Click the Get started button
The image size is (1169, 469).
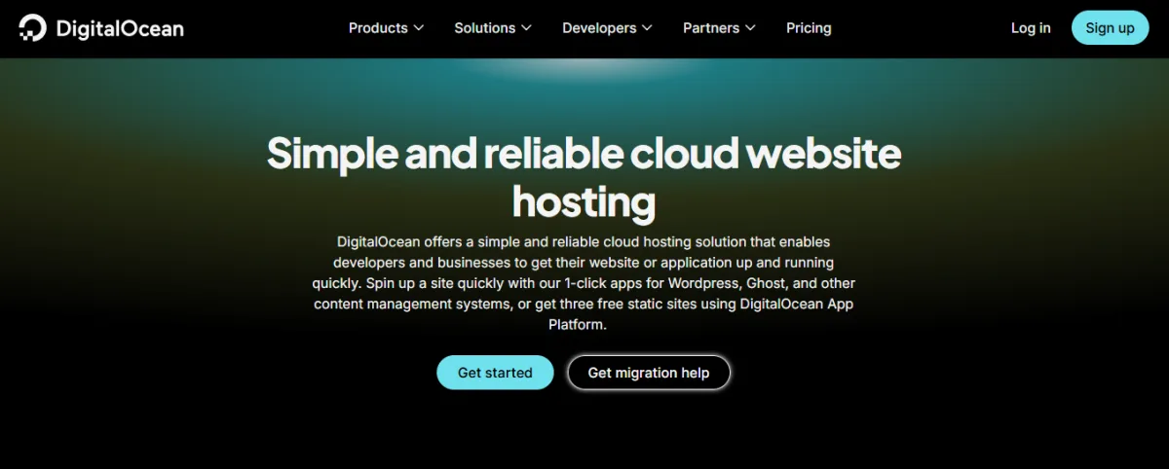tap(495, 373)
